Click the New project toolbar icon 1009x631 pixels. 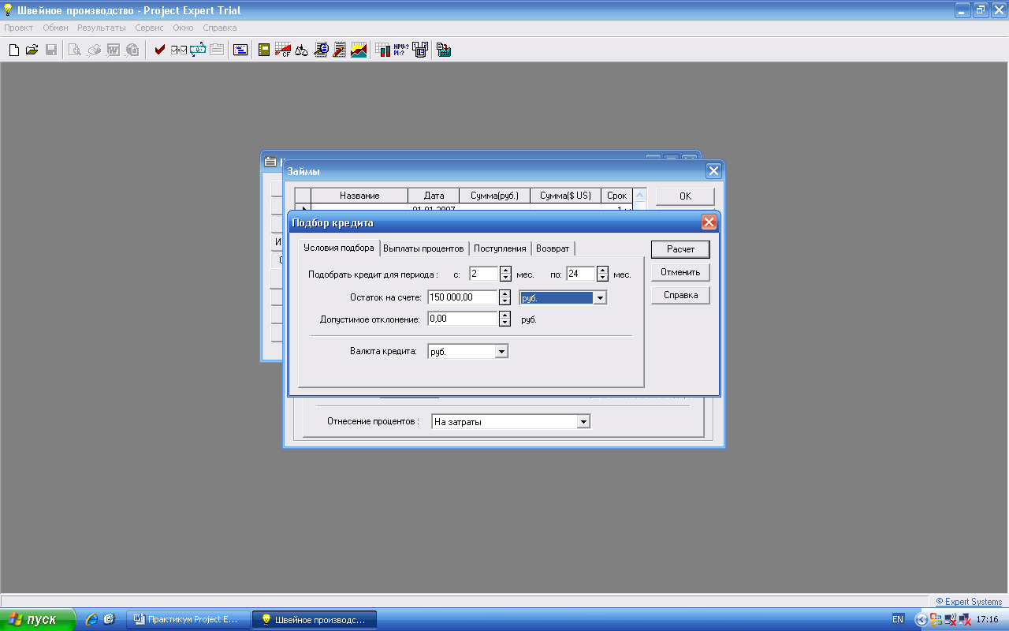tap(14, 50)
